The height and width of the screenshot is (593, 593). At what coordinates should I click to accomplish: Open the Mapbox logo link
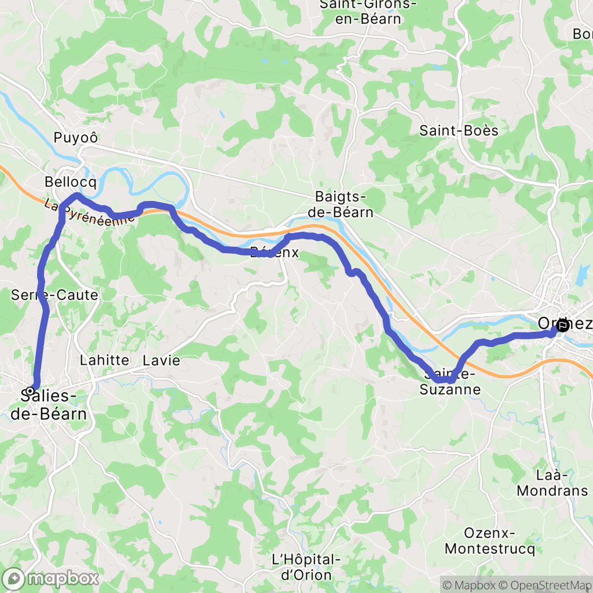click(x=50, y=579)
